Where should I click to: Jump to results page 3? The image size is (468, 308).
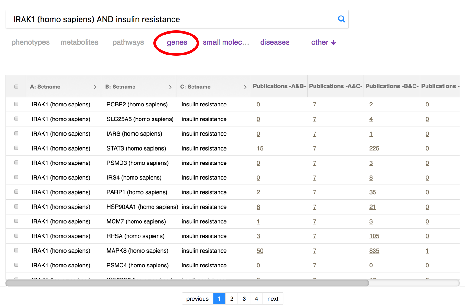244,298
